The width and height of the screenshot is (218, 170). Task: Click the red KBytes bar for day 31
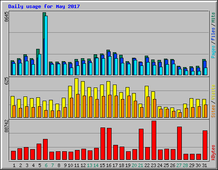(205, 145)
